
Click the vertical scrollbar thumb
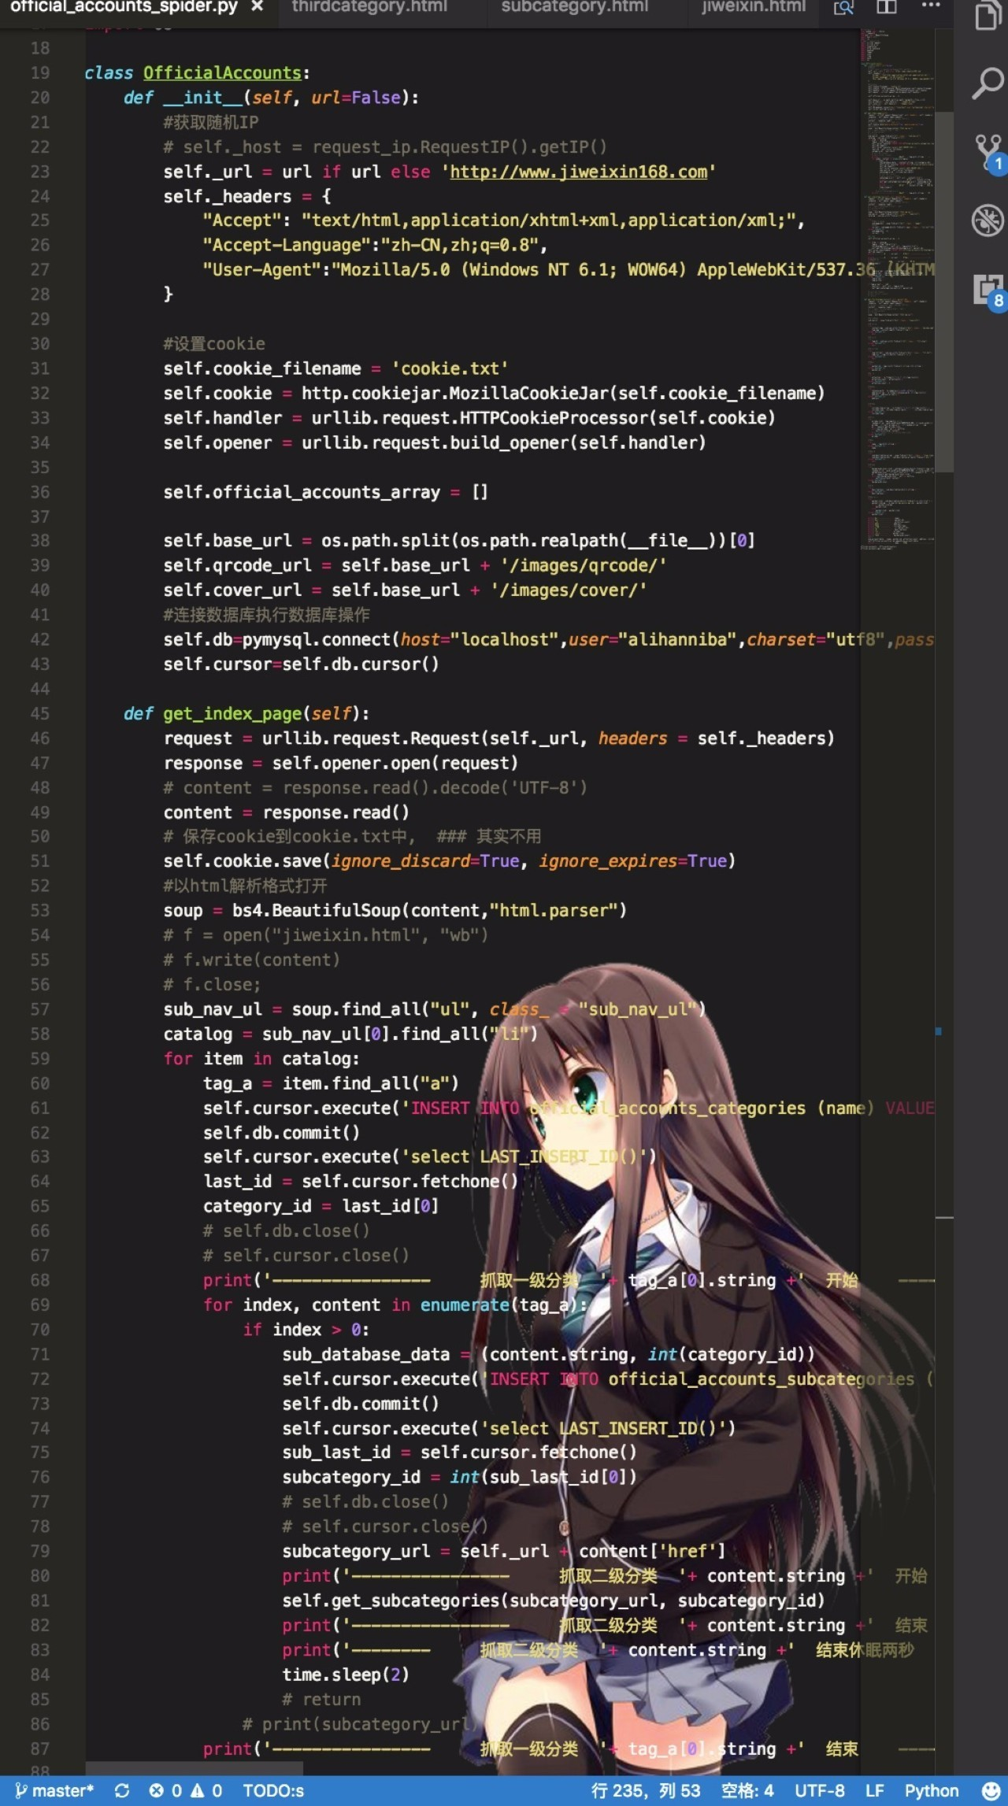[945, 291]
